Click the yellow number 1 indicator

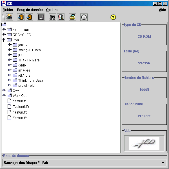(x=113, y=17)
